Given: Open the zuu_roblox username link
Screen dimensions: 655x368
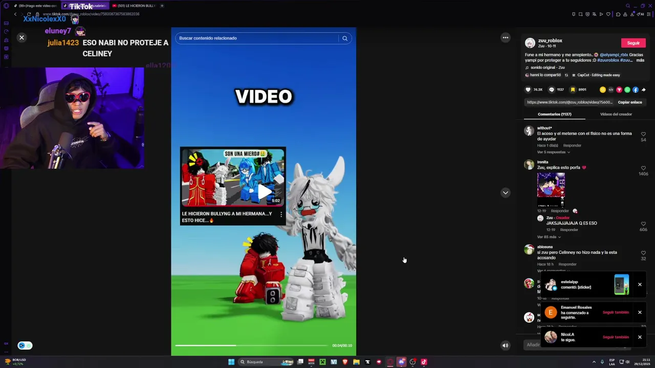Looking at the screenshot, I should pos(550,40).
